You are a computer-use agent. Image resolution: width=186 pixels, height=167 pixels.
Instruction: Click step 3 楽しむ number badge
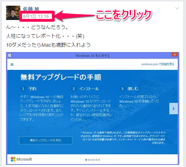pos(122,89)
